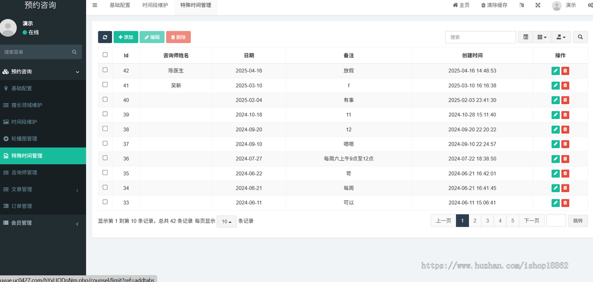Viewport: 593px width, 282px height.
Task: Delete row 34 with trash icon
Action: [565, 188]
